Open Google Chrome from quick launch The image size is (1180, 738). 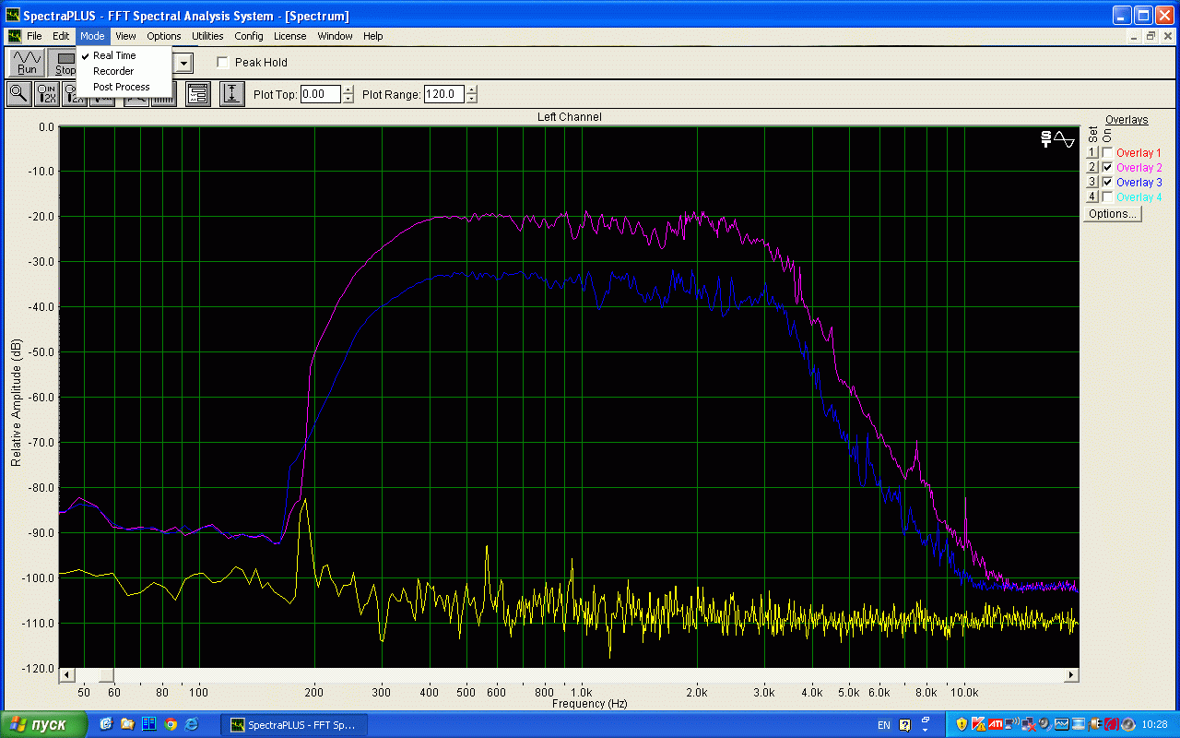[171, 724]
